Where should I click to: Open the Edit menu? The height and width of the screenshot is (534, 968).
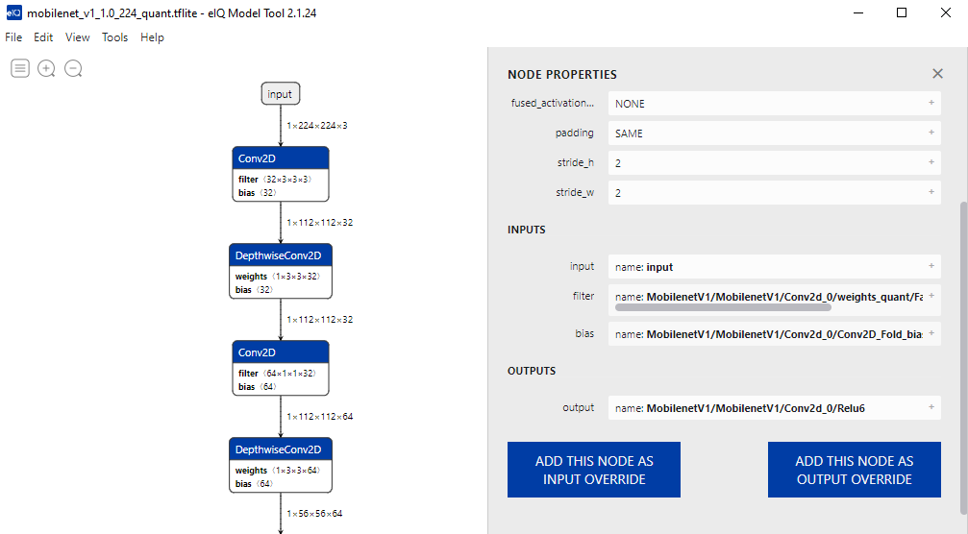click(x=43, y=37)
